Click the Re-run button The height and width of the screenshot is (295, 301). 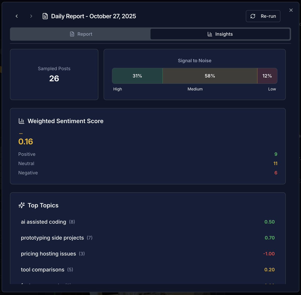pyautogui.click(x=263, y=16)
